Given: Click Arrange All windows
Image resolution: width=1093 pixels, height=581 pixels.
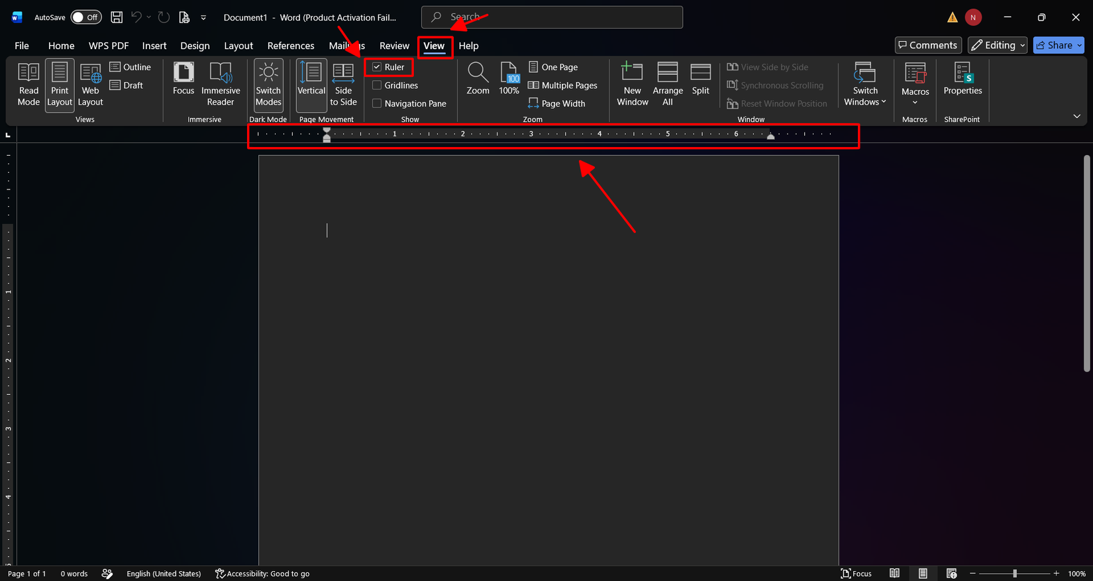Looking at the screenshot, I should point(668,85).
